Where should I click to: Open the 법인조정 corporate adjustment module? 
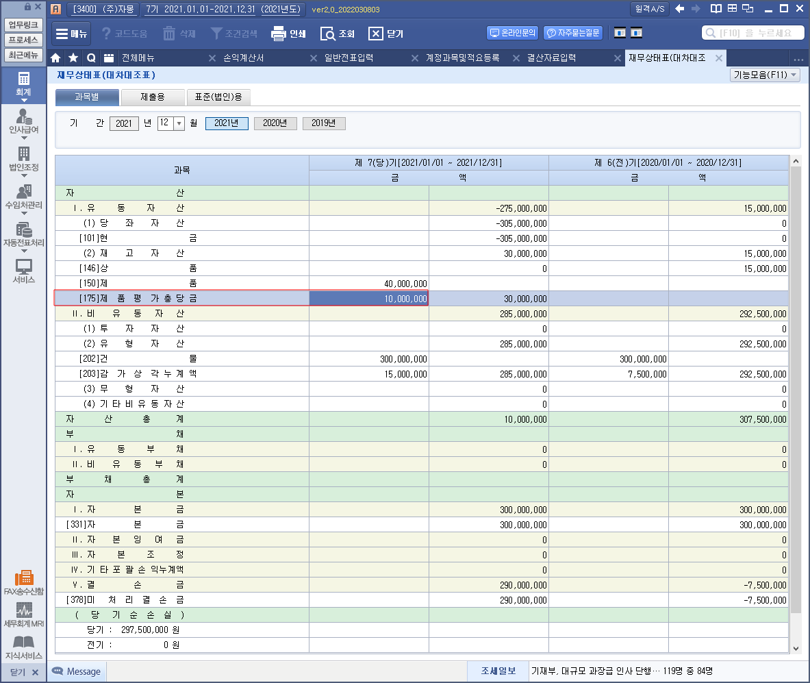[24, 159]
